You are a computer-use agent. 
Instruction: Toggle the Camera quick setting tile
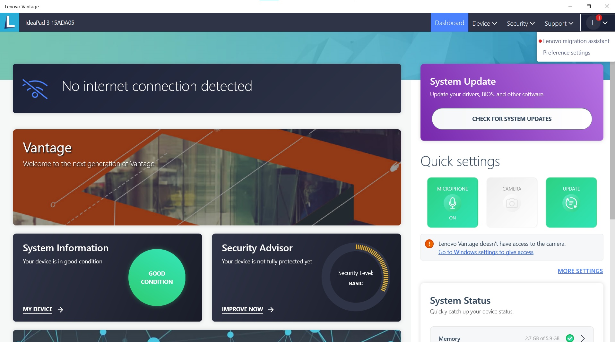[512, 202]
